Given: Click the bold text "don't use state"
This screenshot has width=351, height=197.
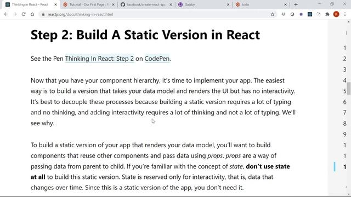Looking at the screenshot, I should 268,166.
